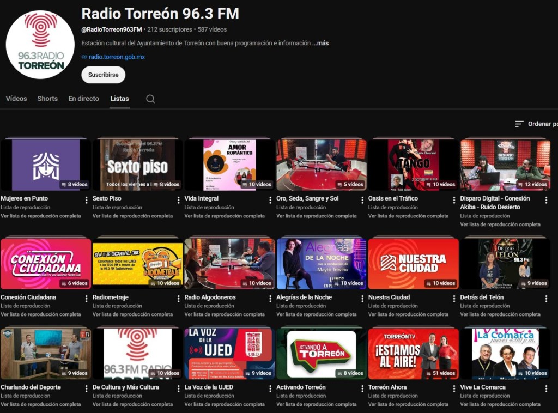Switch to the Shorts tab

47,99
